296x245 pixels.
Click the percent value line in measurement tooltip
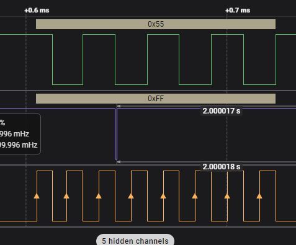[x=2, y=123]
